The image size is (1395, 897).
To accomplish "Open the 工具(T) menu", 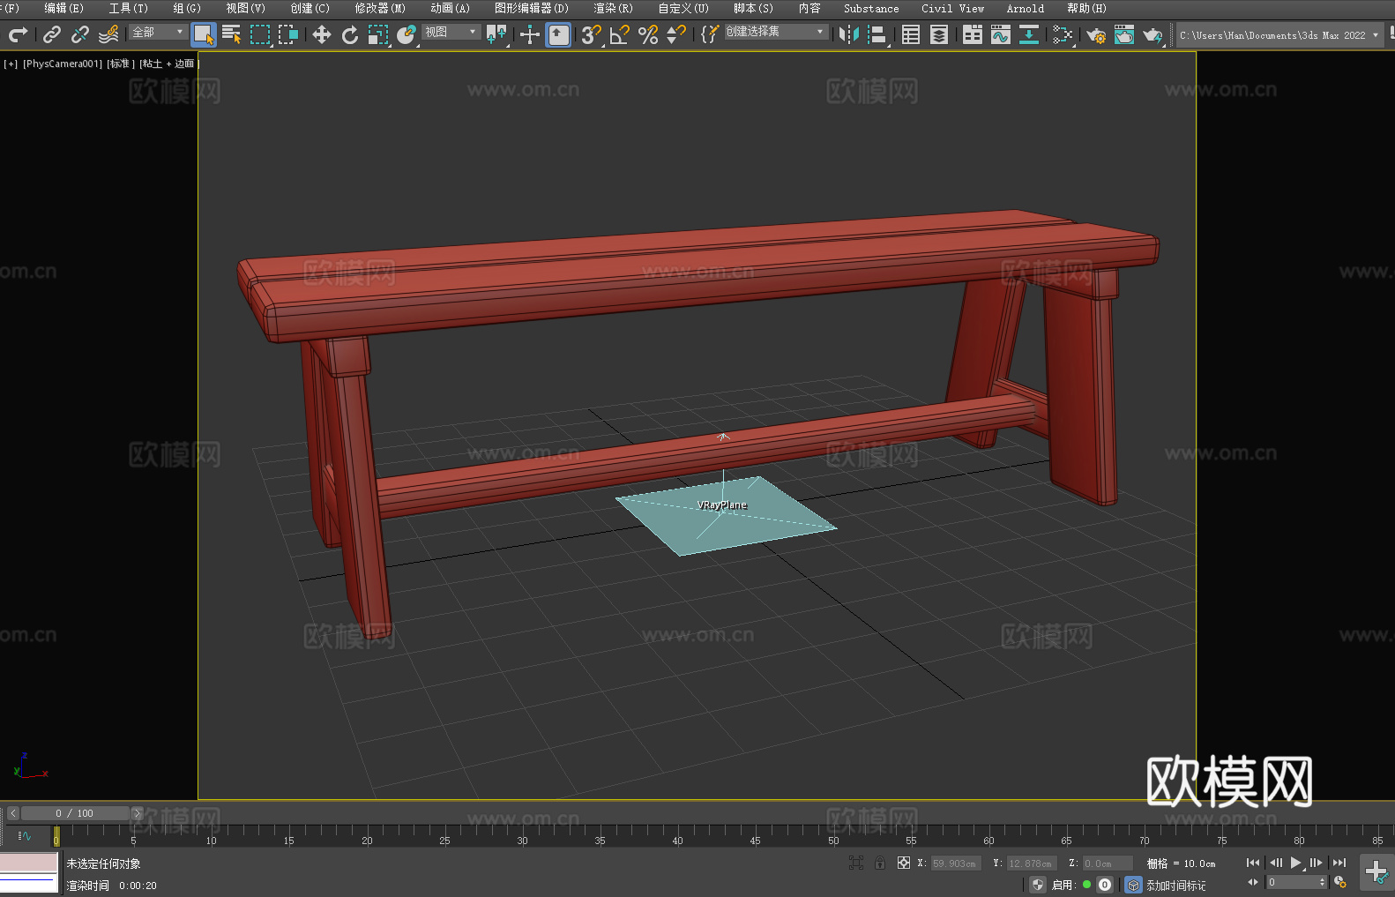I will (129, 8).
